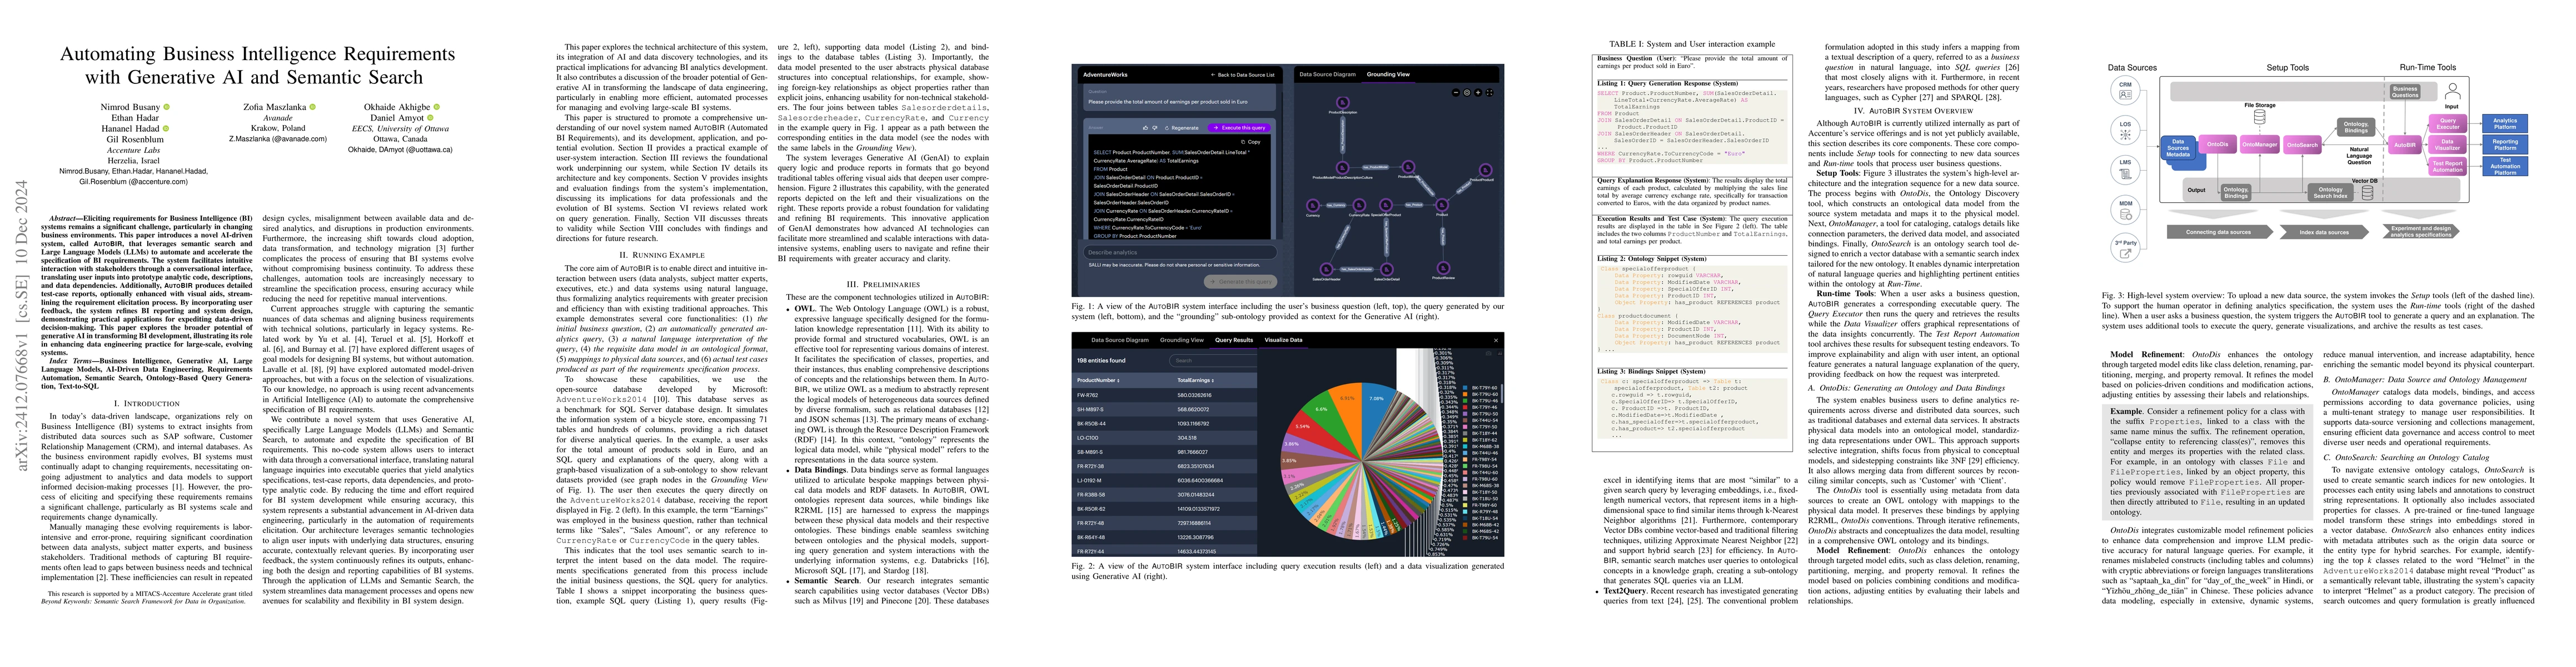Screen dimensions: 2576x667
Task: Click the thumbs-down icon above the SQL answer
Action: point(1155,128)
